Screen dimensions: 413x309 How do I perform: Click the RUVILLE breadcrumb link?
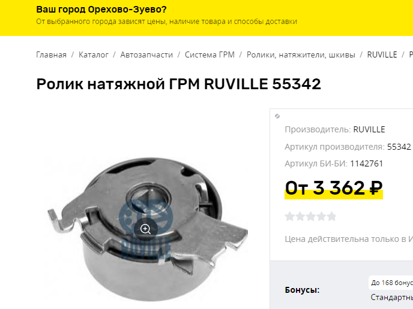click(x=382, y=54)
